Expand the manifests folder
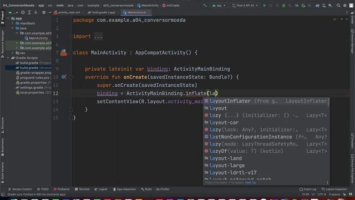The height and width of the screenshot is (200, 355). [12, 23]
